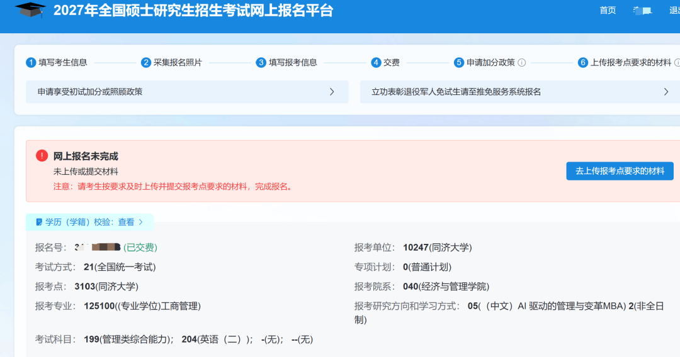Select step 5 申请加分政策

(x=484, y=63)
